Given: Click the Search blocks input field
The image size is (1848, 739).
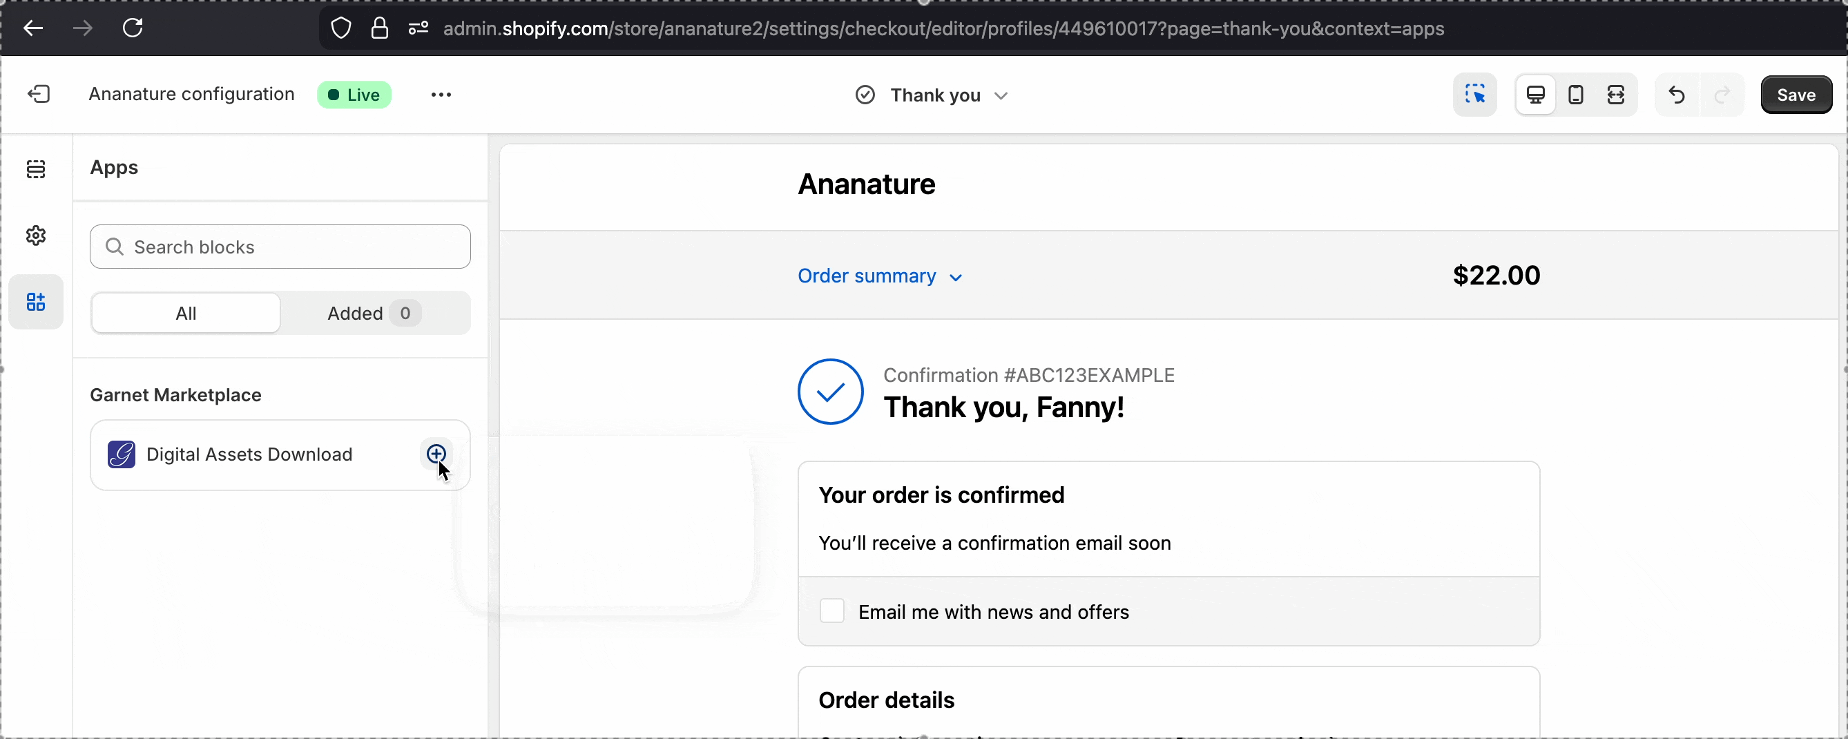Looking at the screenshot, I should tap(280, 246).
